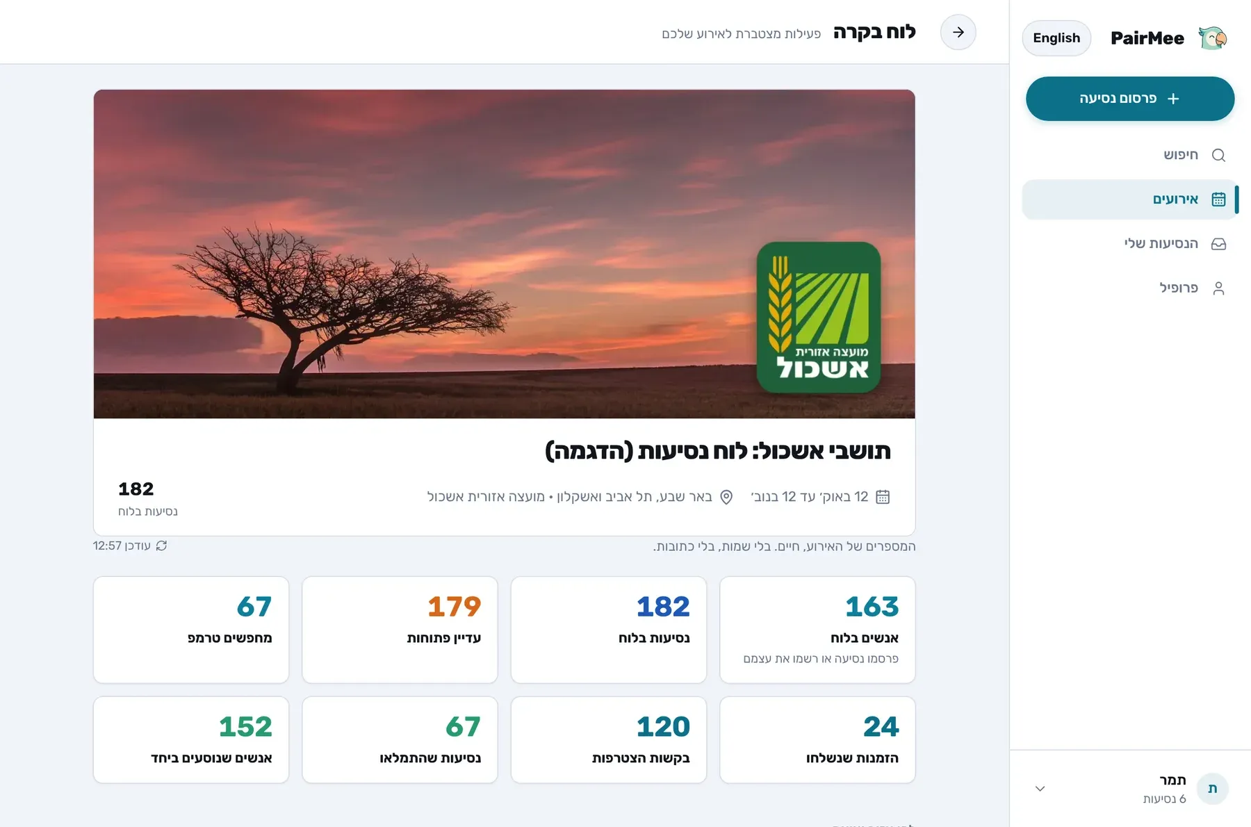The width and height of the screenshot is (1251, 827).
Task: Click the 163 אנשים בלוח stat card
Action: pos(817,630)
